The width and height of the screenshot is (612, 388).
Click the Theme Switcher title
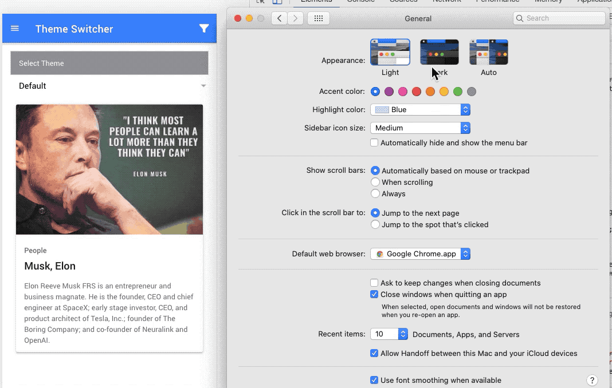(x=74, y=29)
